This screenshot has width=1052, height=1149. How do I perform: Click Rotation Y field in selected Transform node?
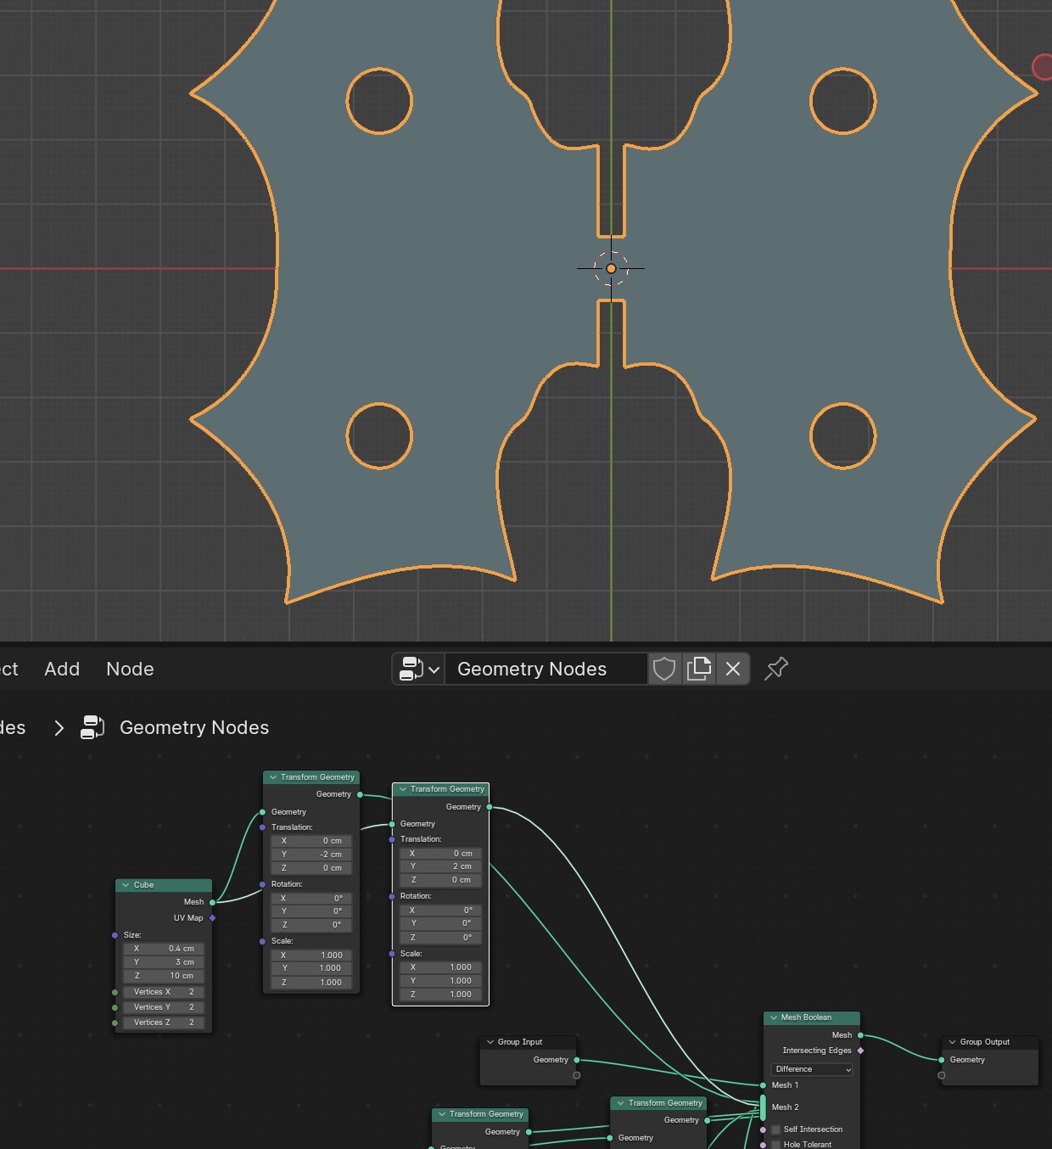pyautogui.click(x=441, y=923)
